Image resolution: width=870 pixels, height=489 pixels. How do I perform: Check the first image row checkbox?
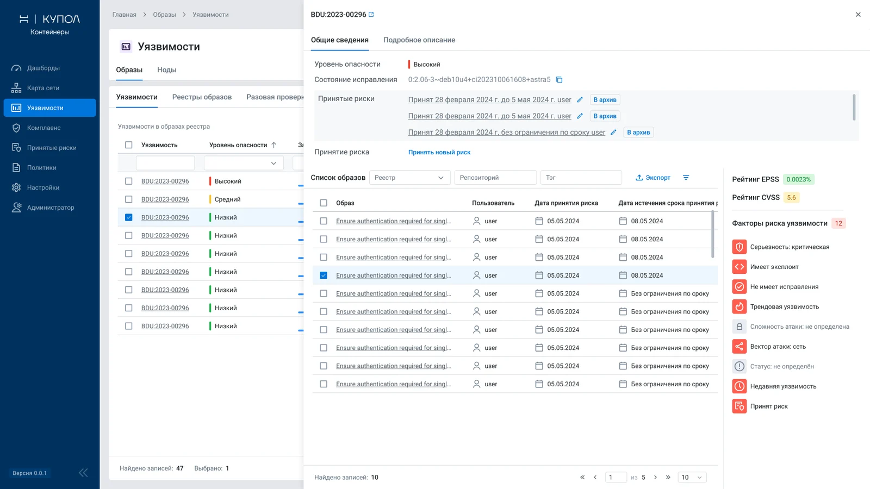pyautogui.click(x=324, y=221)
